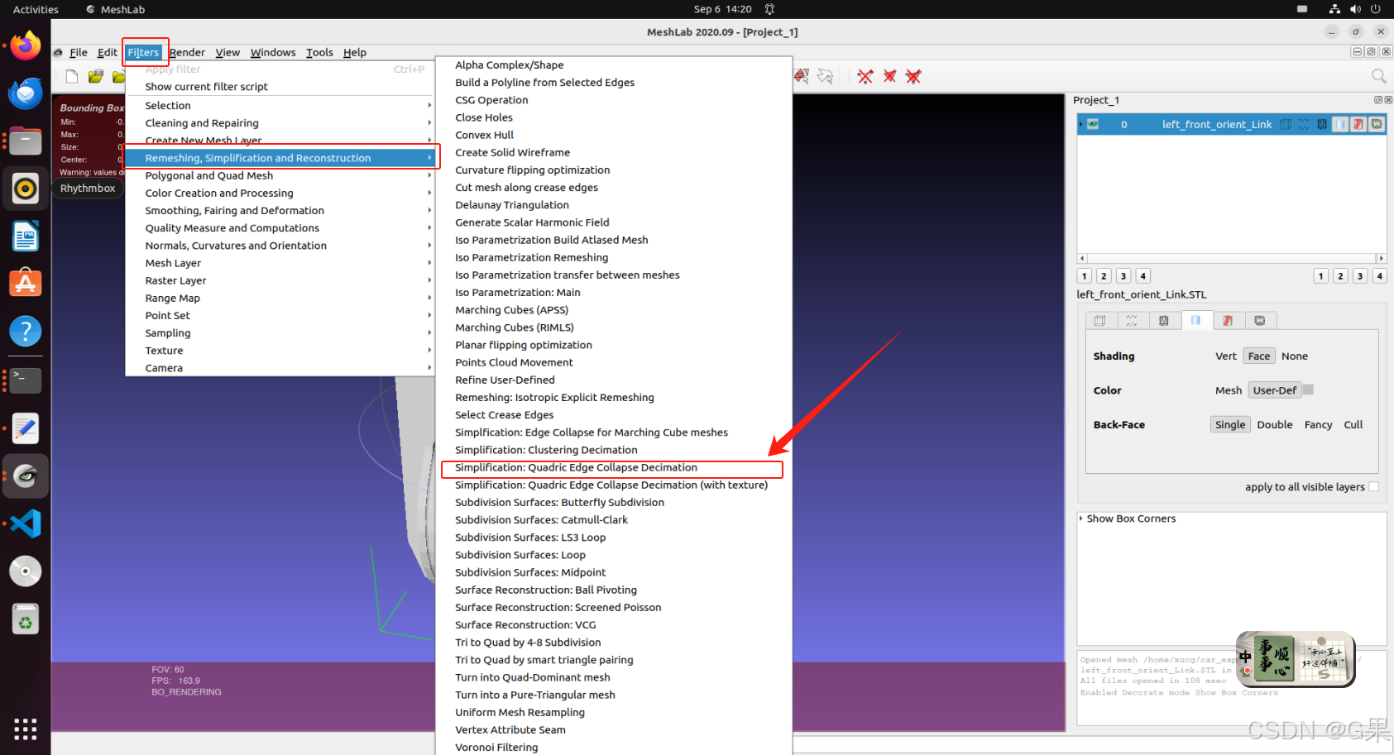Open the Render menu
Screen dimensions: 1394x755
(188, 52)
